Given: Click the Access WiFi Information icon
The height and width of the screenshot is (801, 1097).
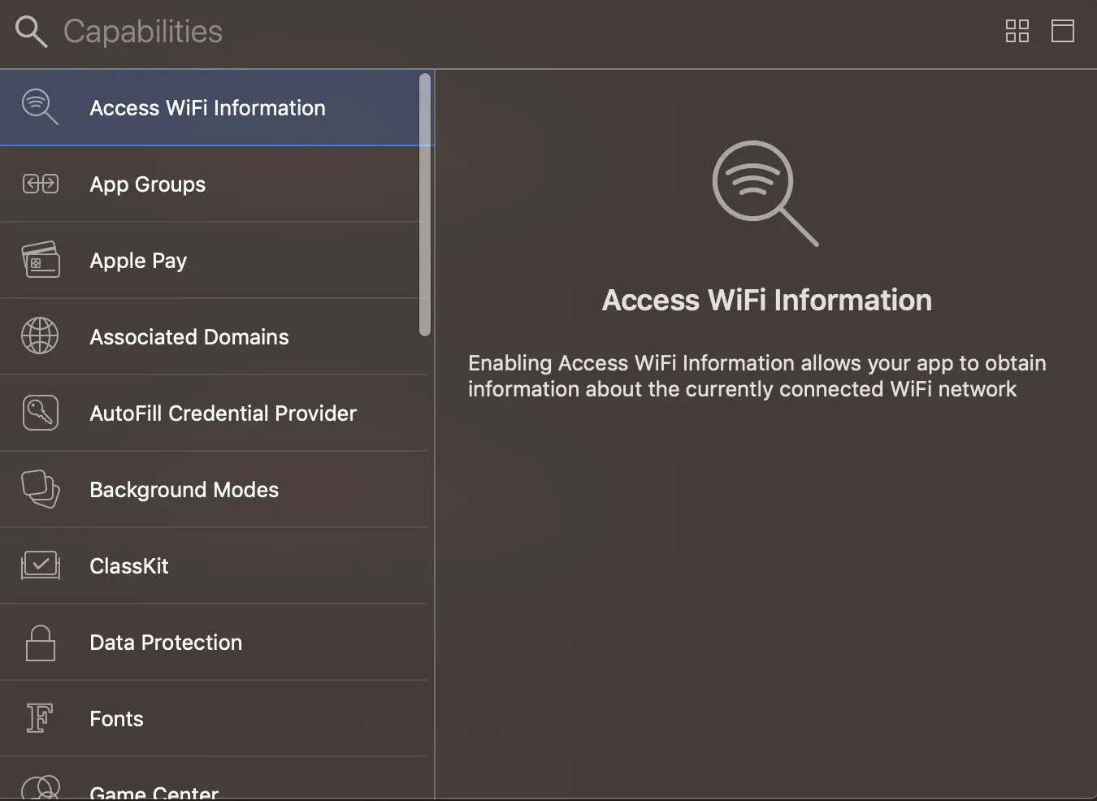Looking at the screenshot, I should point(40,107).
